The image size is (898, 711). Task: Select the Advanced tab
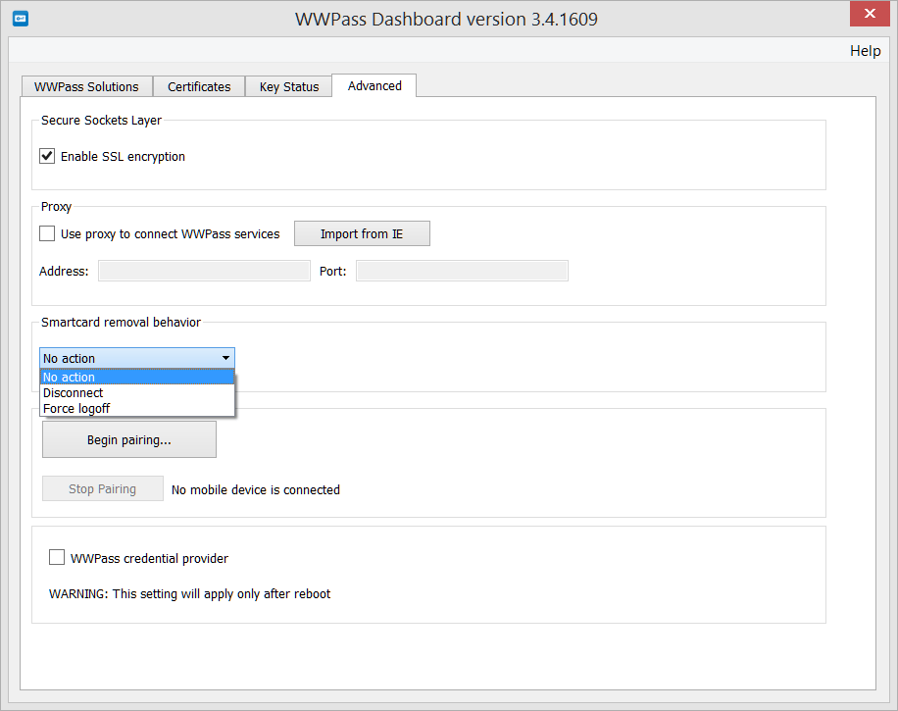click(x=374, y=85)
